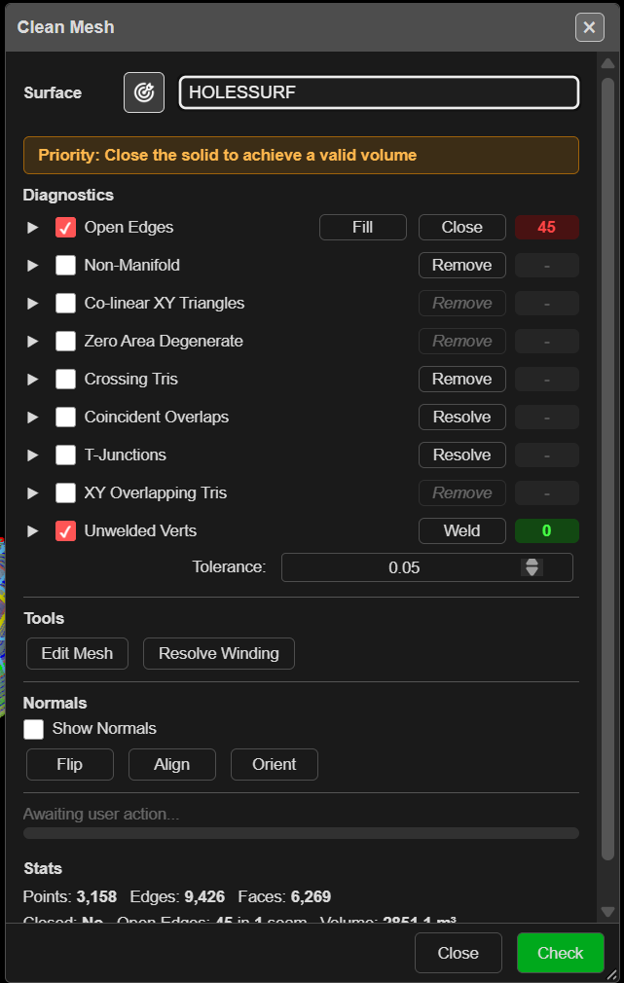Run Resolve Winding tool

[x=219, y=653]
